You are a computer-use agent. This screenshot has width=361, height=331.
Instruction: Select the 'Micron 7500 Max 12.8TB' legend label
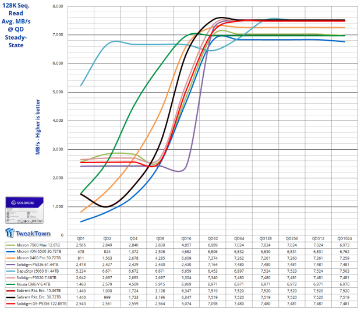(x=38, y=245)
